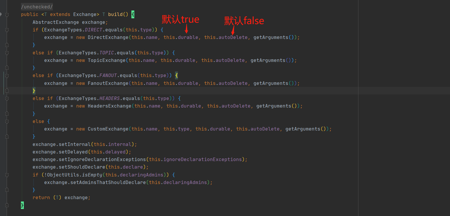Collapse the build() method fold marker

(x=7, y=15)
